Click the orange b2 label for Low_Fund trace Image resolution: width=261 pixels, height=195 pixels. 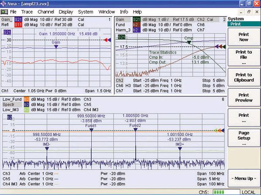(x=27, y=99)
